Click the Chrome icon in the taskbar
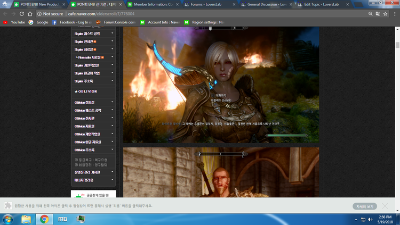The width and height of the screenshot is (400, 225). click(x=44, y=219)
